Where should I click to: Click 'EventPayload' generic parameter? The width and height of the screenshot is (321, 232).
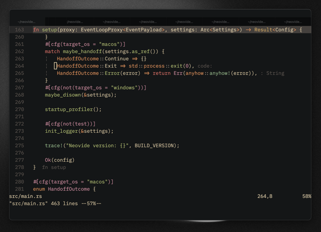144,30
